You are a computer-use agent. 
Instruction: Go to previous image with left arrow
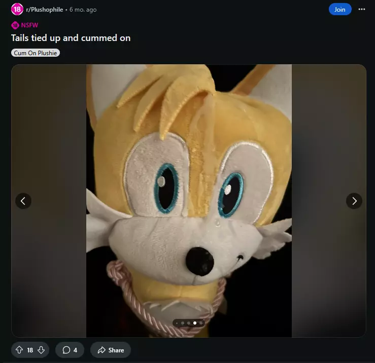23,201
